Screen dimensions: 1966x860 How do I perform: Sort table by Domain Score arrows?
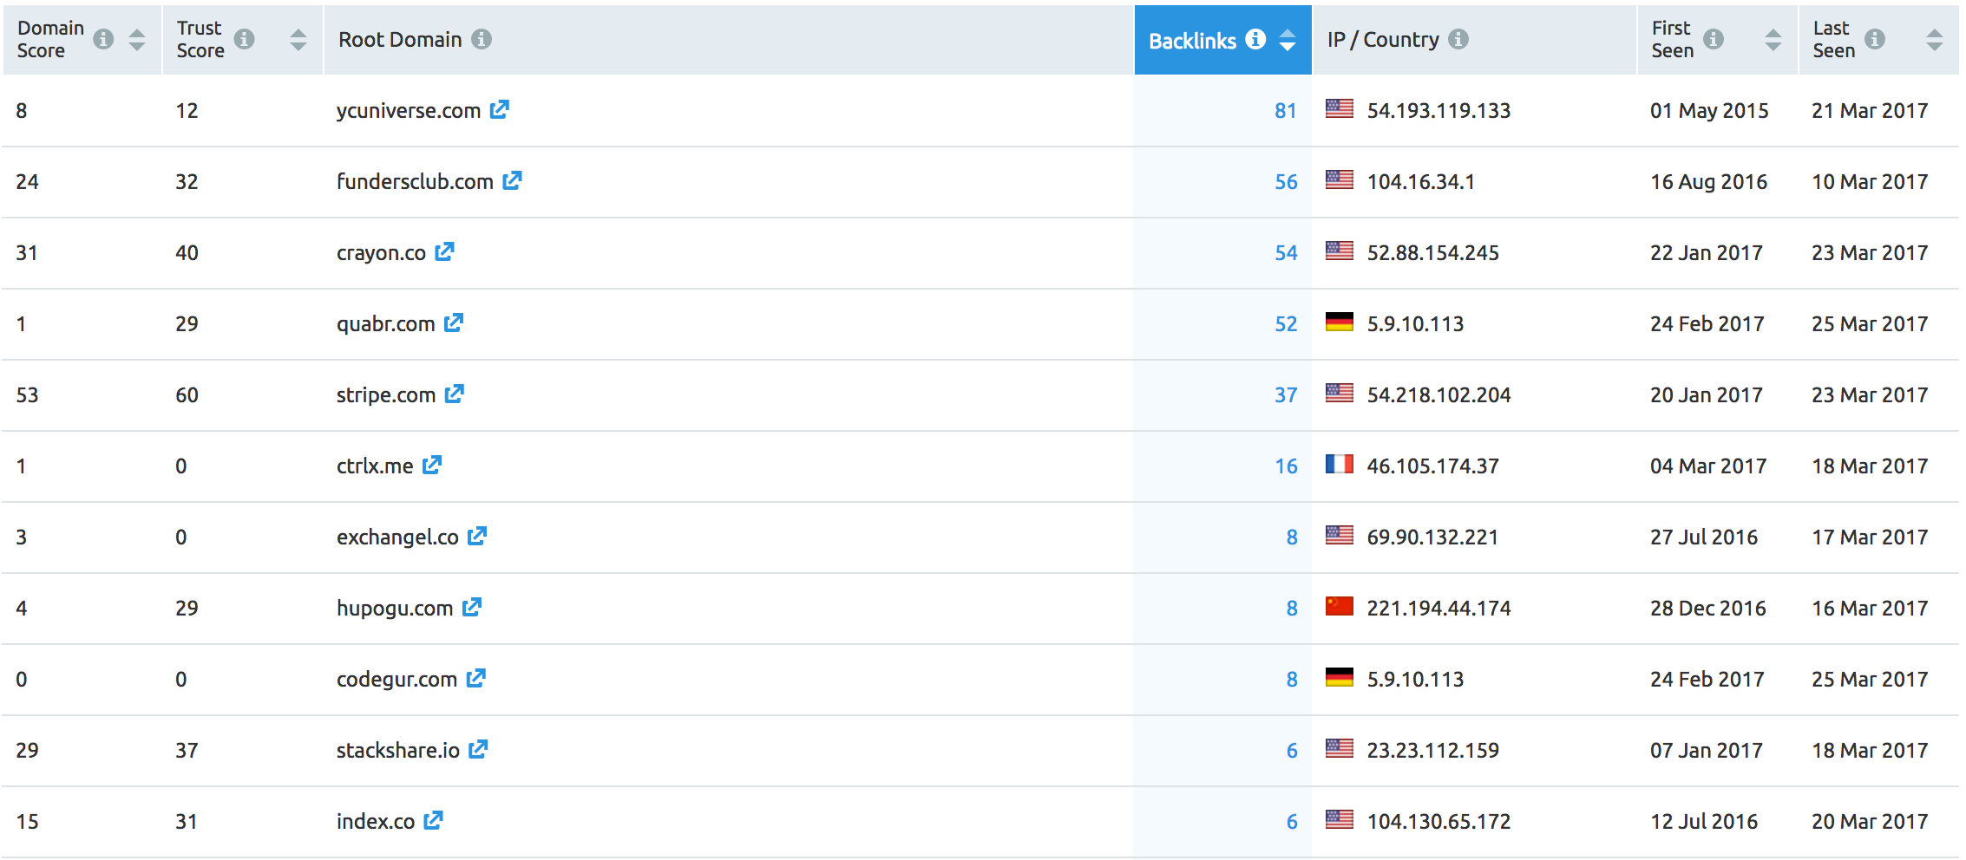(x=137, y=39)
